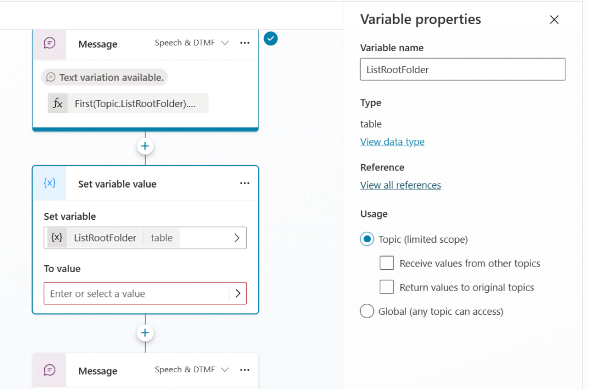
Task: Select Topic (limited scope) radio option
Action: (367, 239)
